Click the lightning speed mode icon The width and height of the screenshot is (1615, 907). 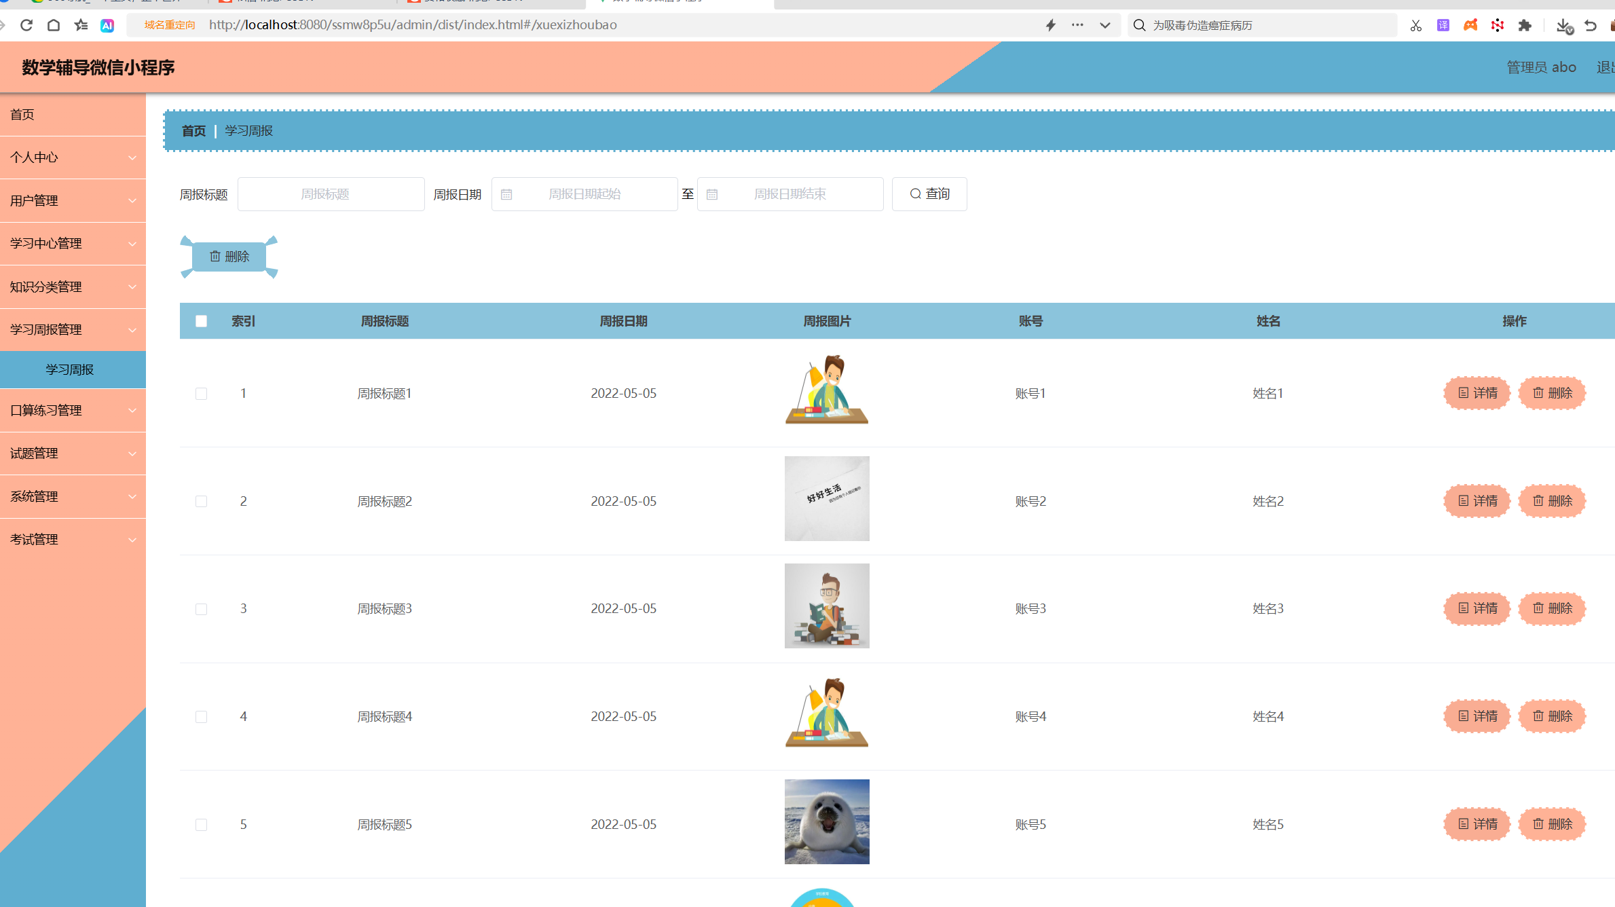pos(1050,25)
